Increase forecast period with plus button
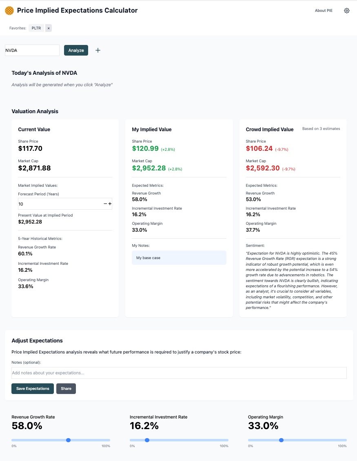 110,204
